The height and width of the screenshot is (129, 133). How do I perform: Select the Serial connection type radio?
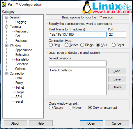point(114,45)
